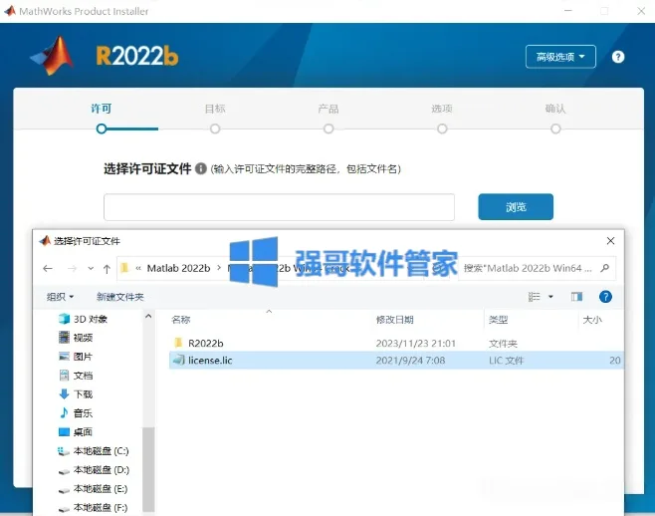Image resolution: width=655 pixels, height=516 pixels.
Task: Click the license.lic file icon
Action: pyautogui.click(x=179, y=360)
